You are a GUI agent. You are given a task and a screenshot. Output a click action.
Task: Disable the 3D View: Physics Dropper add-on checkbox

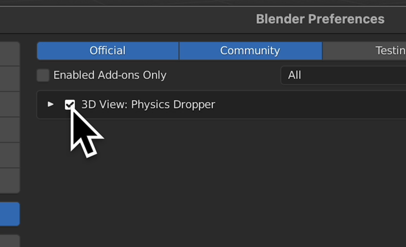pos(70,105)
